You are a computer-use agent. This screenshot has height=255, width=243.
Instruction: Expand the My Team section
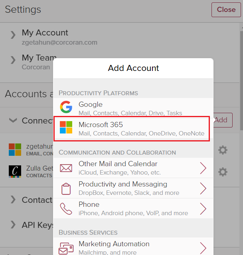[x=14, y=61]
